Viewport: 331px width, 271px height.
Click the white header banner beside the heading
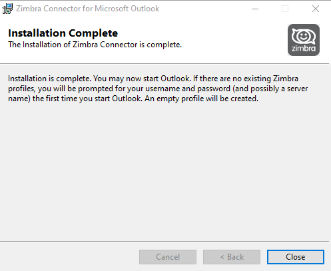tap(233, 40)
